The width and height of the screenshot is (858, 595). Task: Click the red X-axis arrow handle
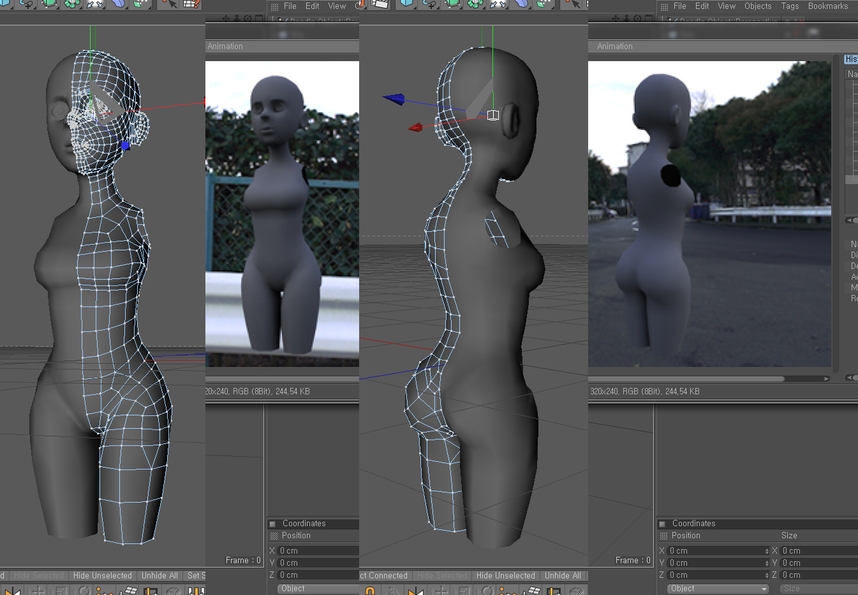click(415, 127)
